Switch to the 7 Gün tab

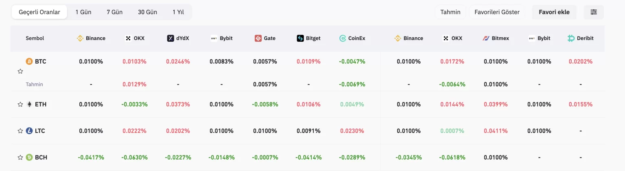click(114, 12)
